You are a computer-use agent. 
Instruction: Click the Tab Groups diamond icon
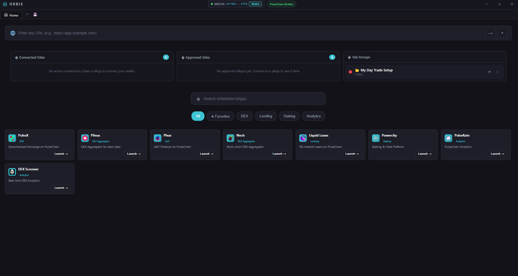coord(349,57)
